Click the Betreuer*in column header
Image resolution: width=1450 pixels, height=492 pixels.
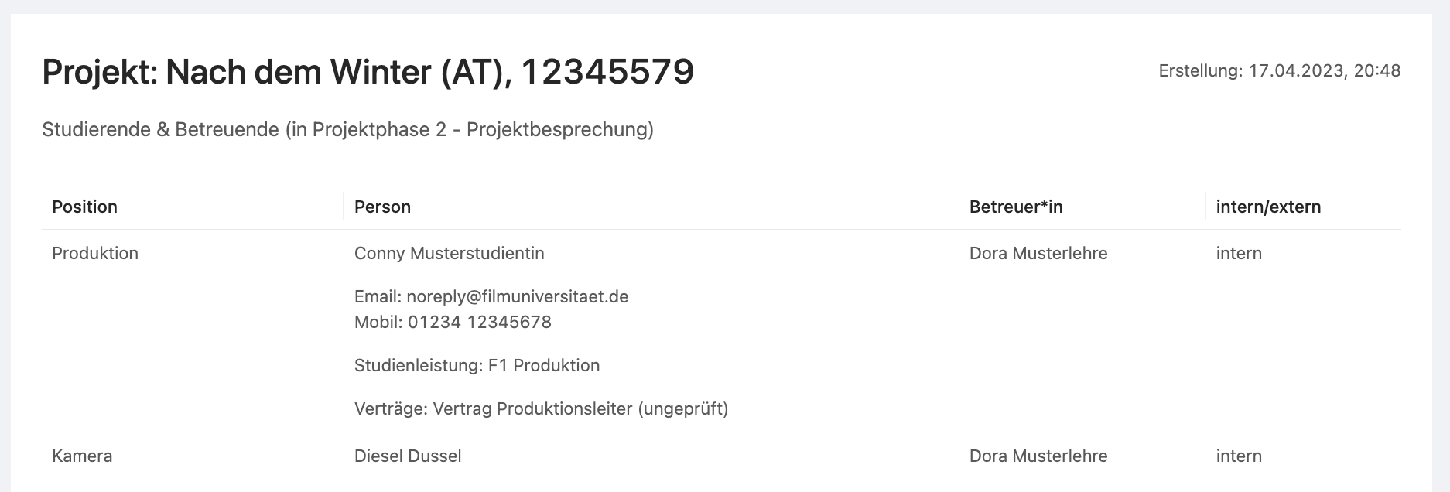1015,207
